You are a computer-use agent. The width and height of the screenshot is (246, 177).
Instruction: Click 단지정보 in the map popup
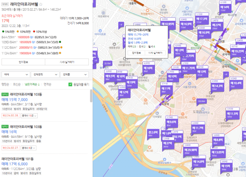click(x=136, y=53)
